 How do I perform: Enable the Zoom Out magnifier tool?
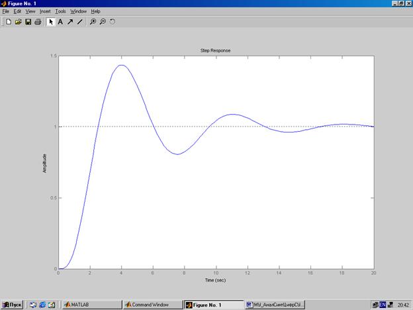click(x=103, y=21)
